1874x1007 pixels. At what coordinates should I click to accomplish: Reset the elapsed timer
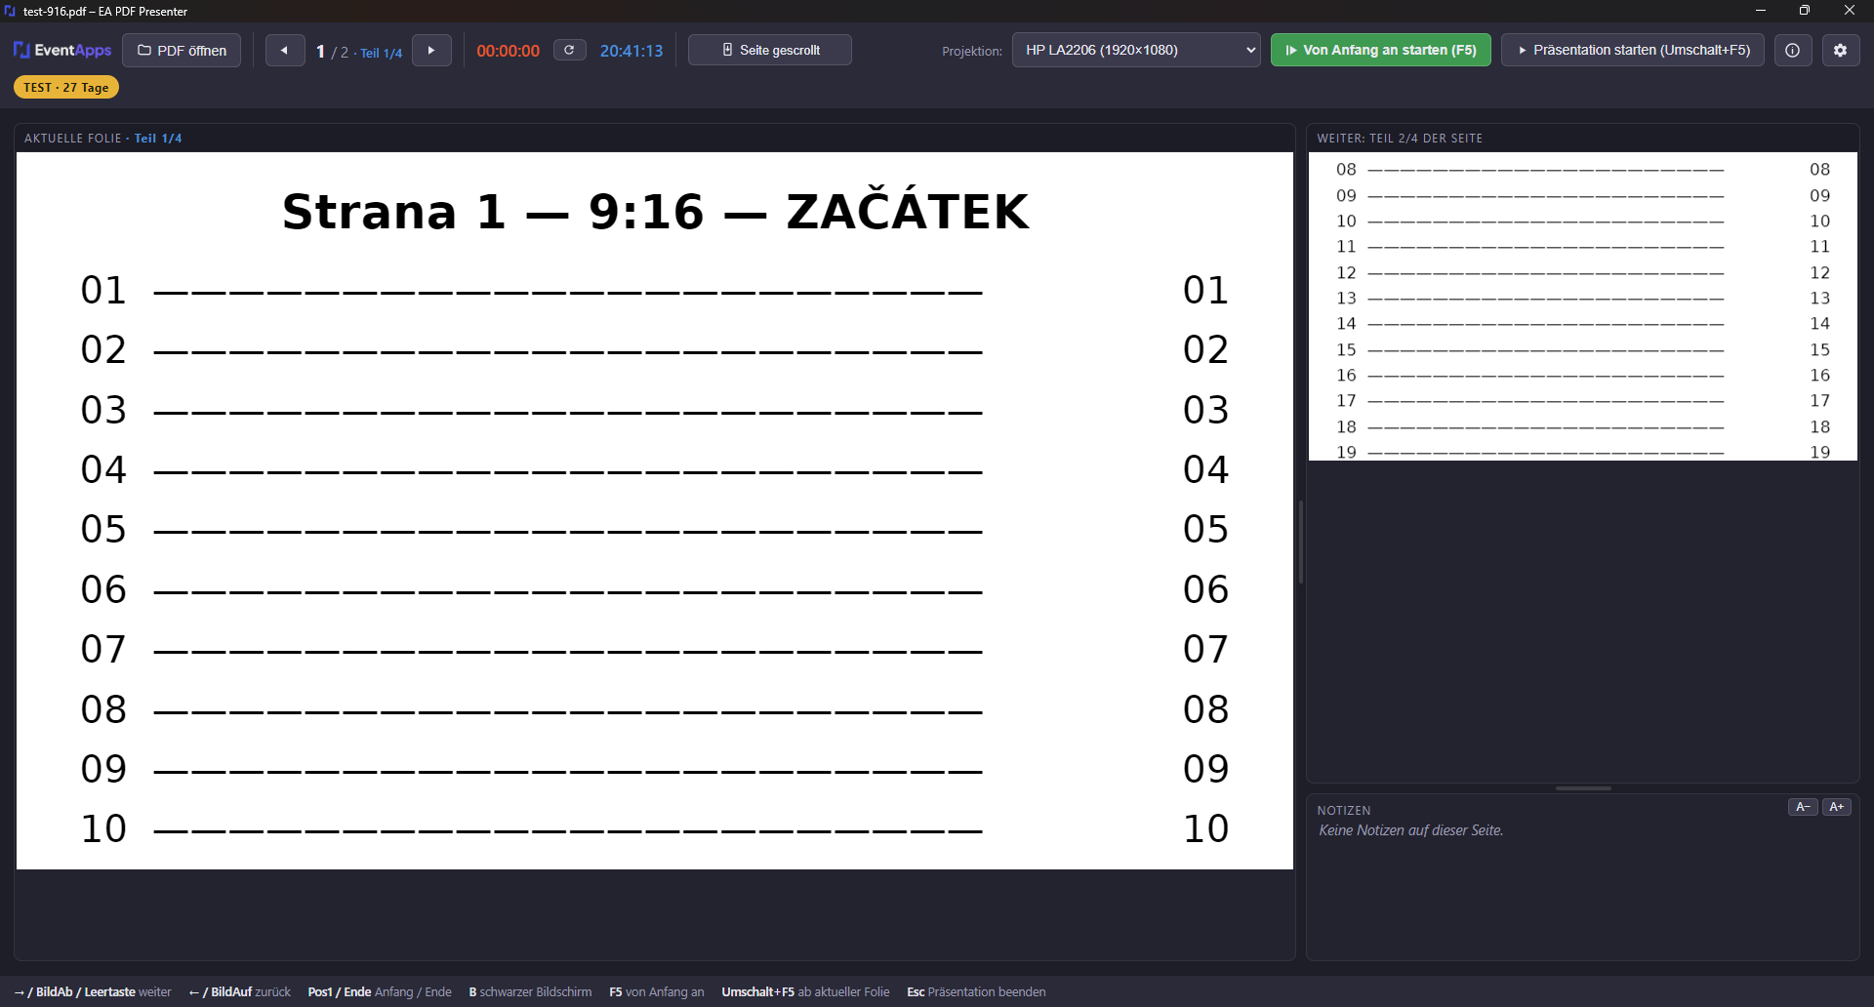point(570,50)
